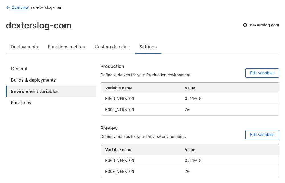Open General settings in the sidebar
The width and height of the screenshot is (285, 183).
(x=19, y=69)
